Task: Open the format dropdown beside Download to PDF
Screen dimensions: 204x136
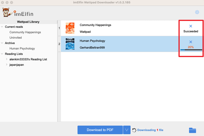Action: tap(127, 130)
